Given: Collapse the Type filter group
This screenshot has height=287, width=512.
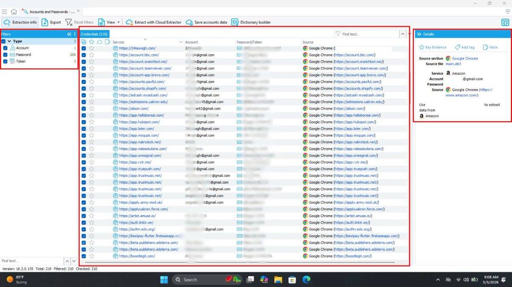Looking at the screenshot, I should pyautogui.click(x=9, y=41).
